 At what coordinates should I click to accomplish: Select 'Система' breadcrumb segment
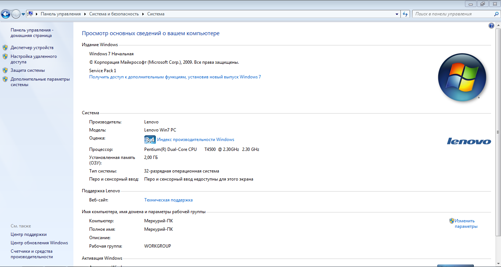(156, 14)
